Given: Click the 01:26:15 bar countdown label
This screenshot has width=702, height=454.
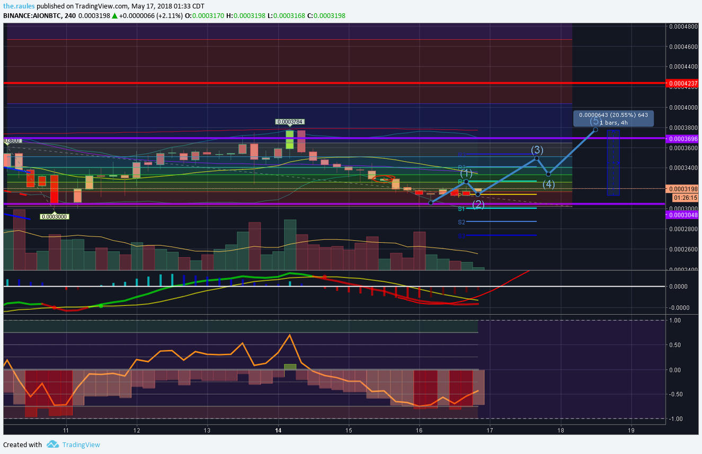Looking at the screenshot, I should pyautogui.click(x=686, y=197).
